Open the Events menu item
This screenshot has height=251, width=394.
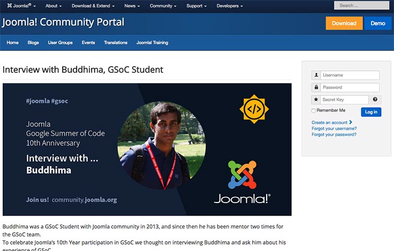pyautogui.click(x=88, y=43)
